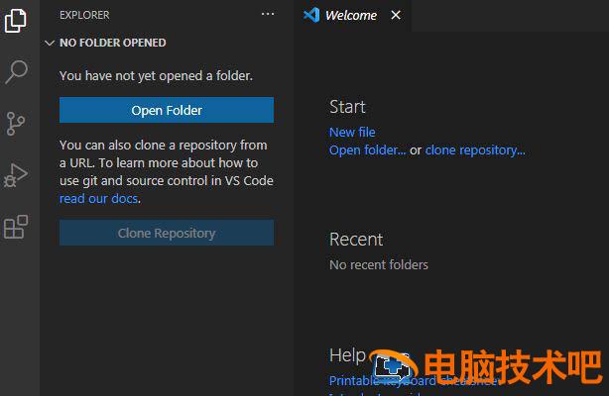This screenshot has width=609, height=396.
Task: Click the clone repository... link under Start
Action: [x=475, y=150]
